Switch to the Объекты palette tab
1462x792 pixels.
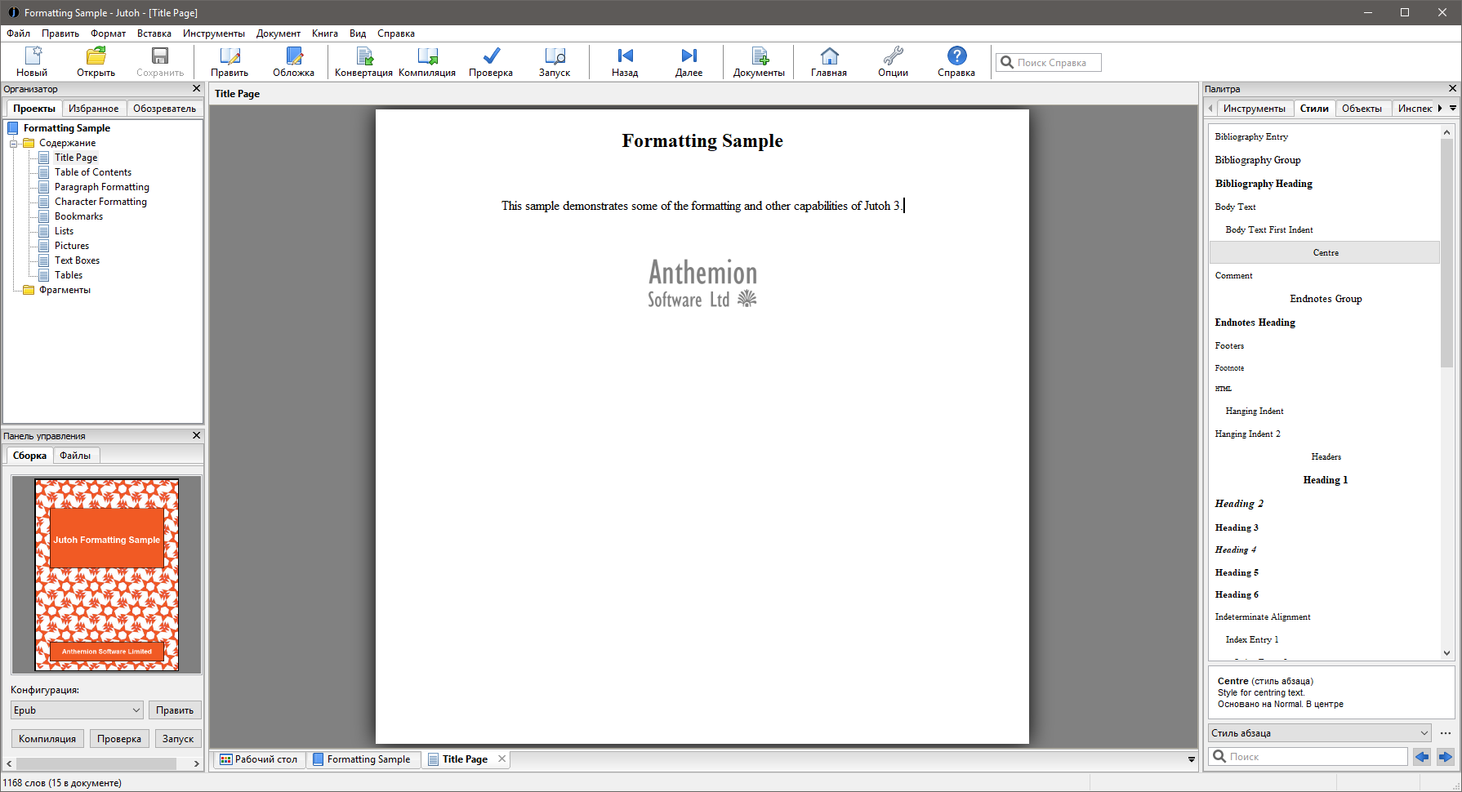coord(1362,109)
